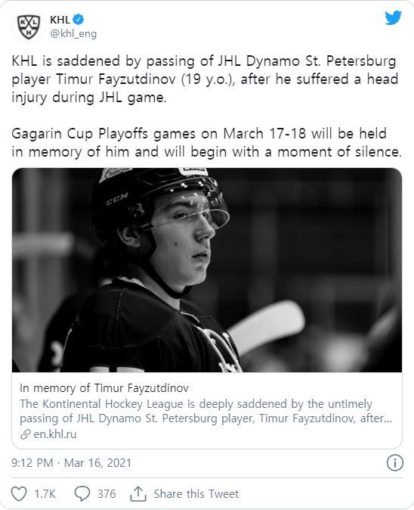Visit the @khl_eng handle
414x510 pixels.
point(73,33)
